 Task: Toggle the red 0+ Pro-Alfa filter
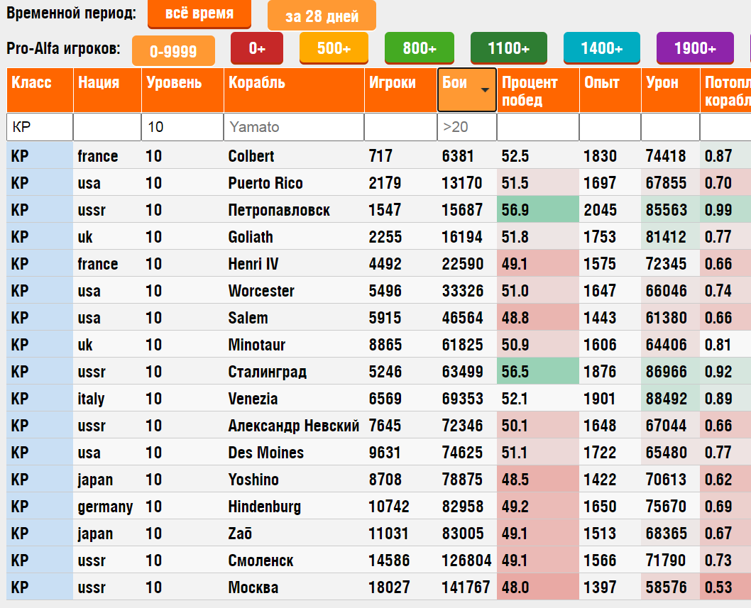click(257, 48)
